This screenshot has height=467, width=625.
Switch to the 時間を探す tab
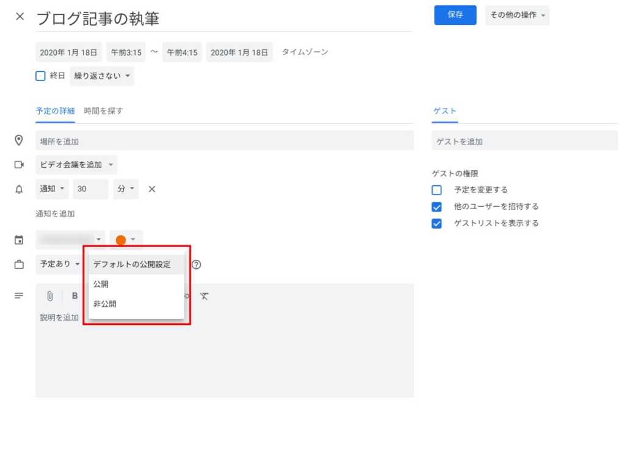tap(103, 111)
